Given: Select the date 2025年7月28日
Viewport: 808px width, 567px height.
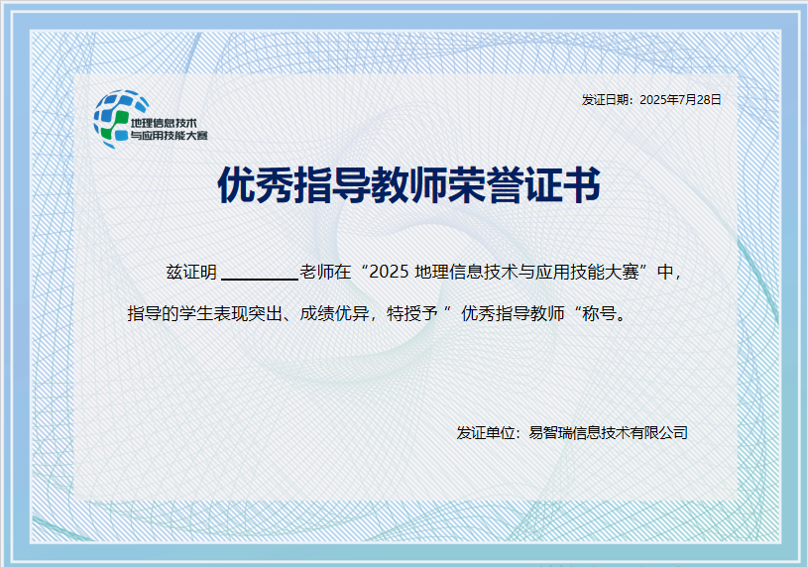Looking at the screenshot, I should 681,100.
